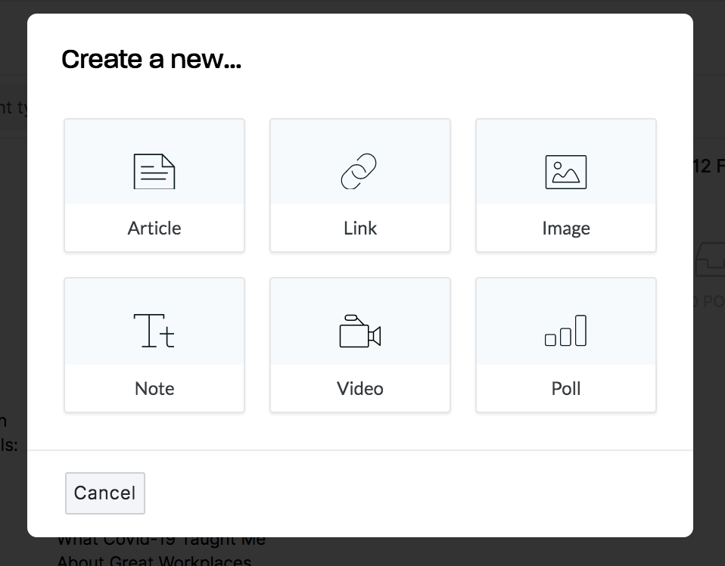The image size is (725, 566).
Task: Click the dimmed backdrop left of dialog
Action: pyautogui.click(x=13, y=278)
